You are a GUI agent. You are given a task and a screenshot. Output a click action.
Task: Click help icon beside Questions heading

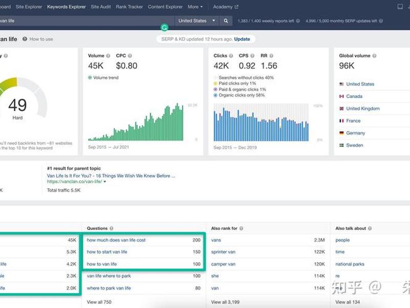pos(111,228)
